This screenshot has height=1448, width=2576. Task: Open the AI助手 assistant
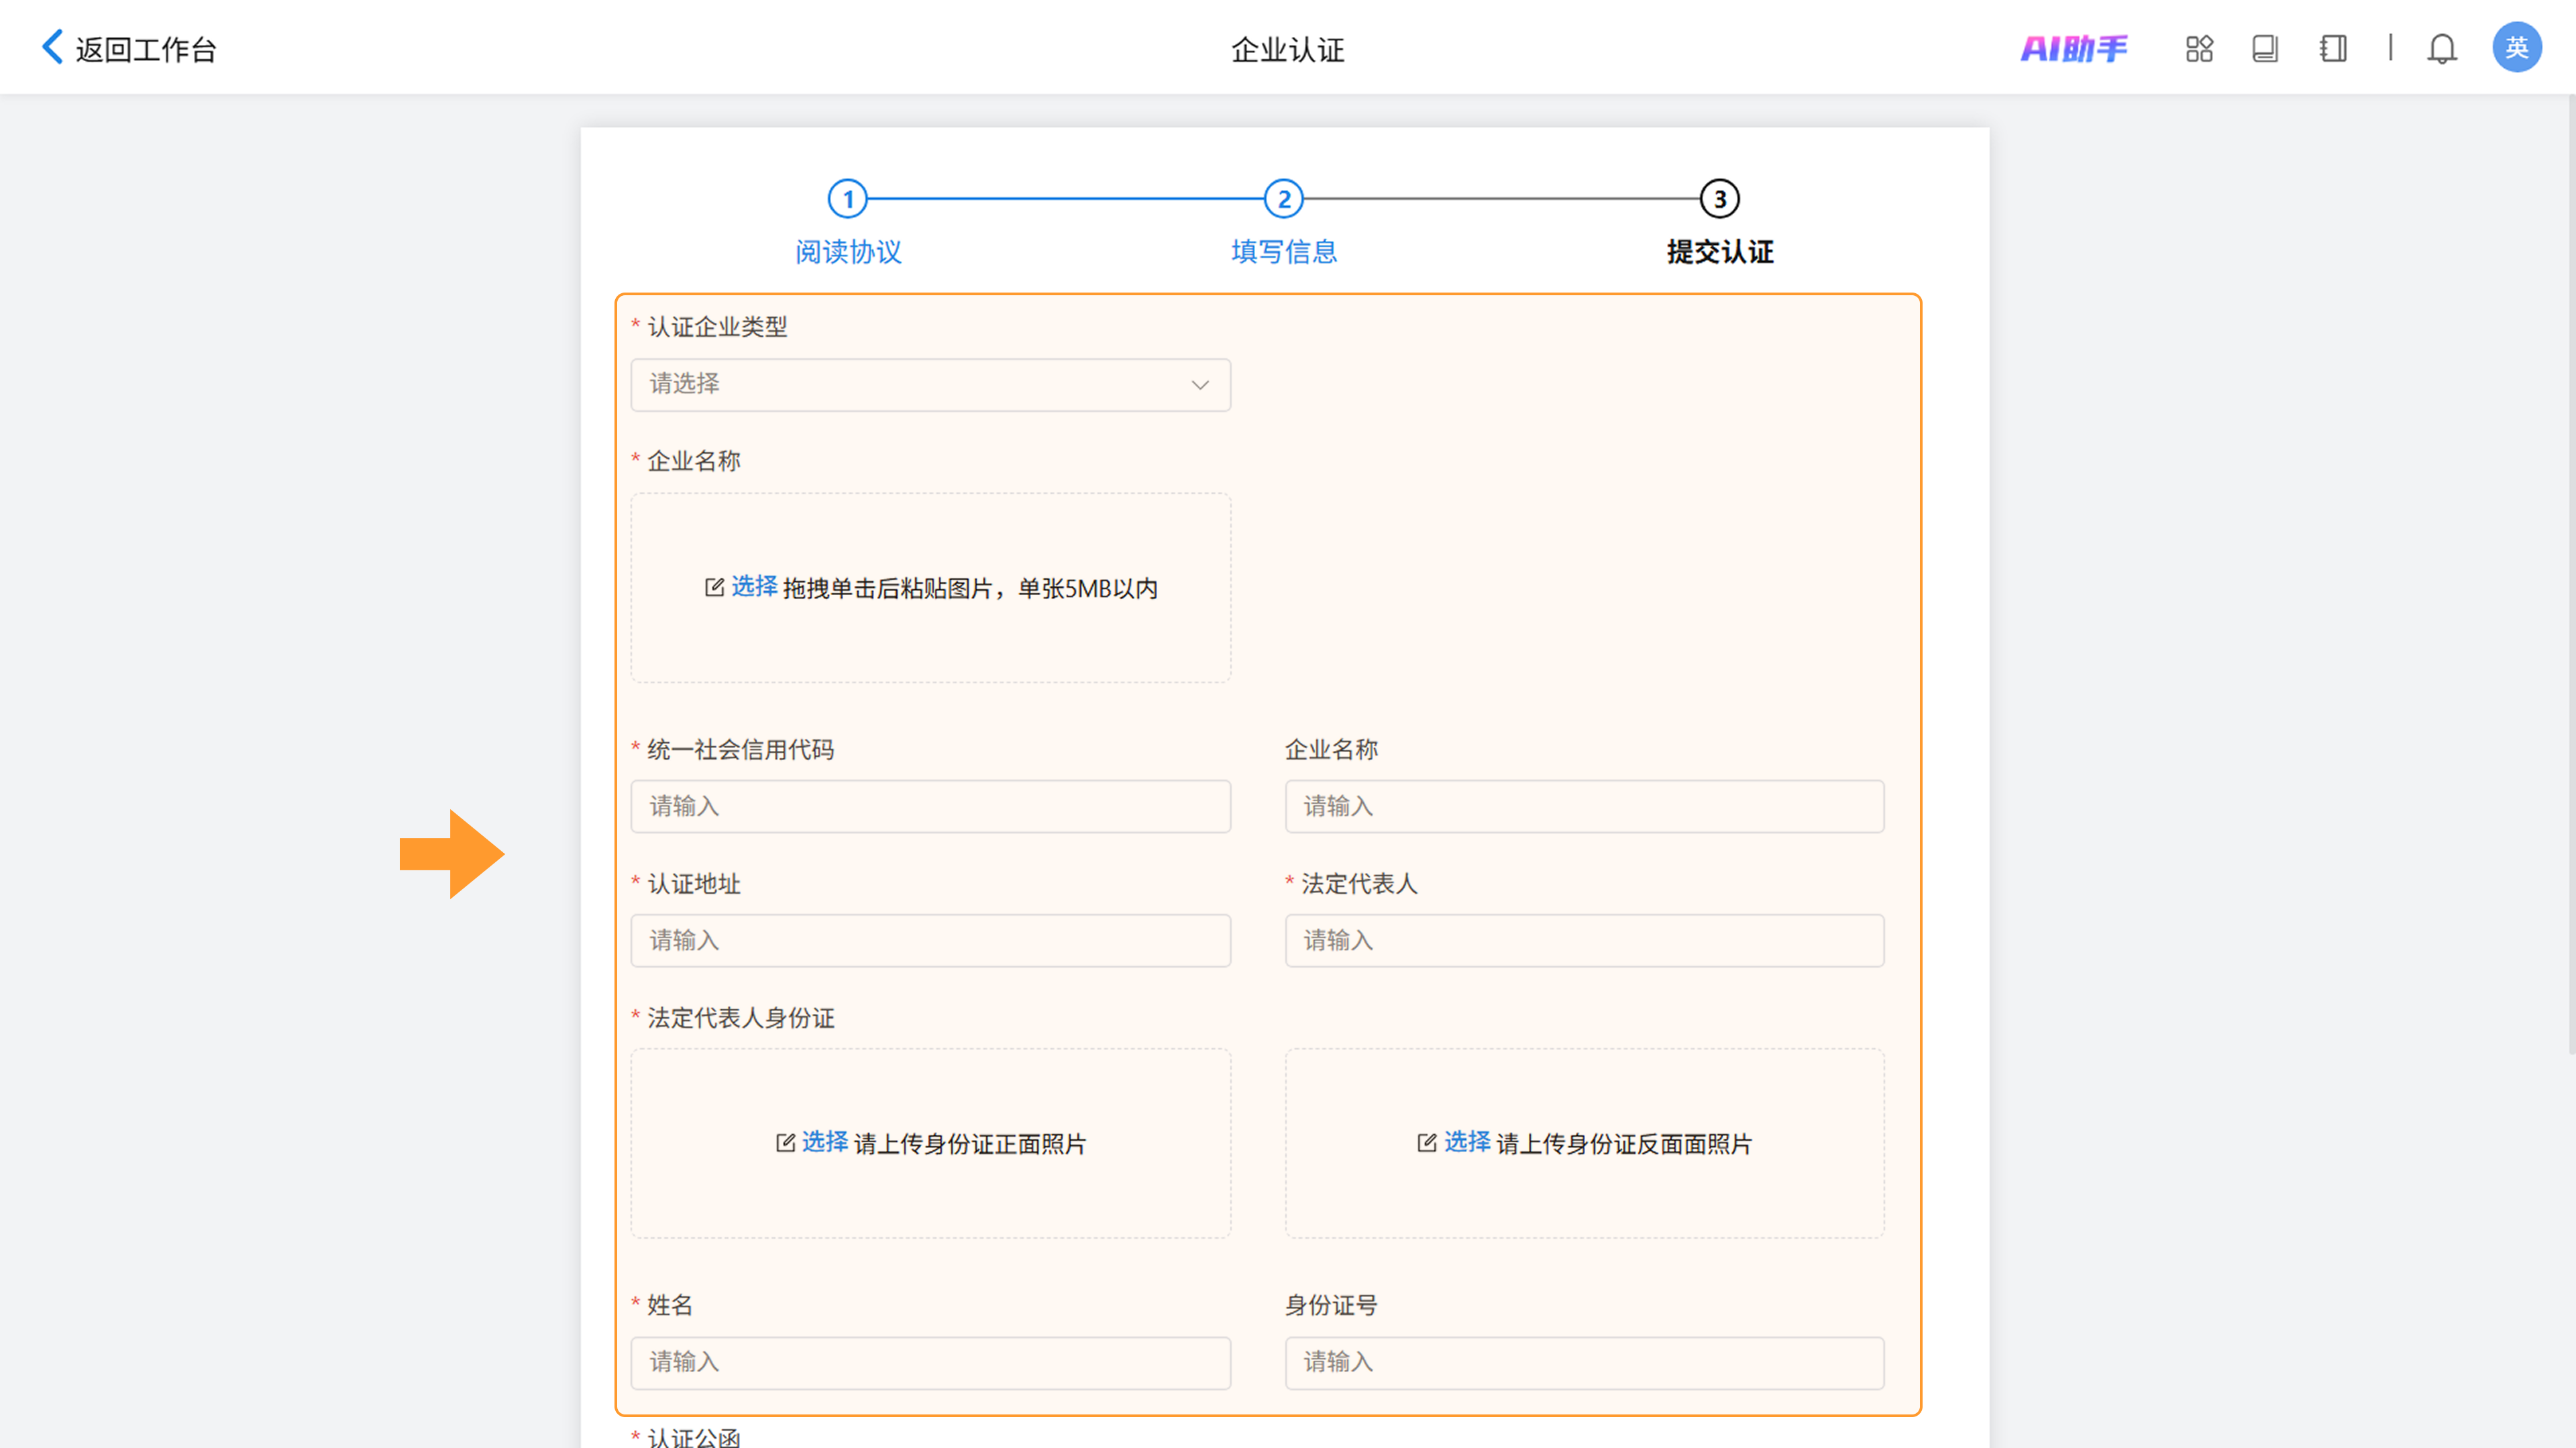point(2073,48)
